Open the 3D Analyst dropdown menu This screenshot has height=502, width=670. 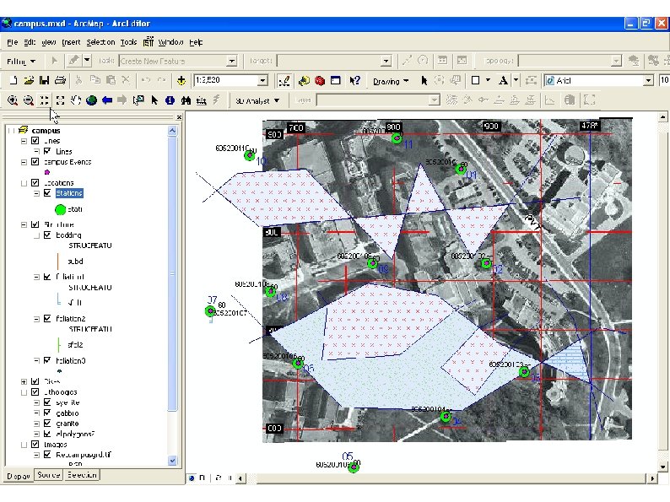pos(257,100)
